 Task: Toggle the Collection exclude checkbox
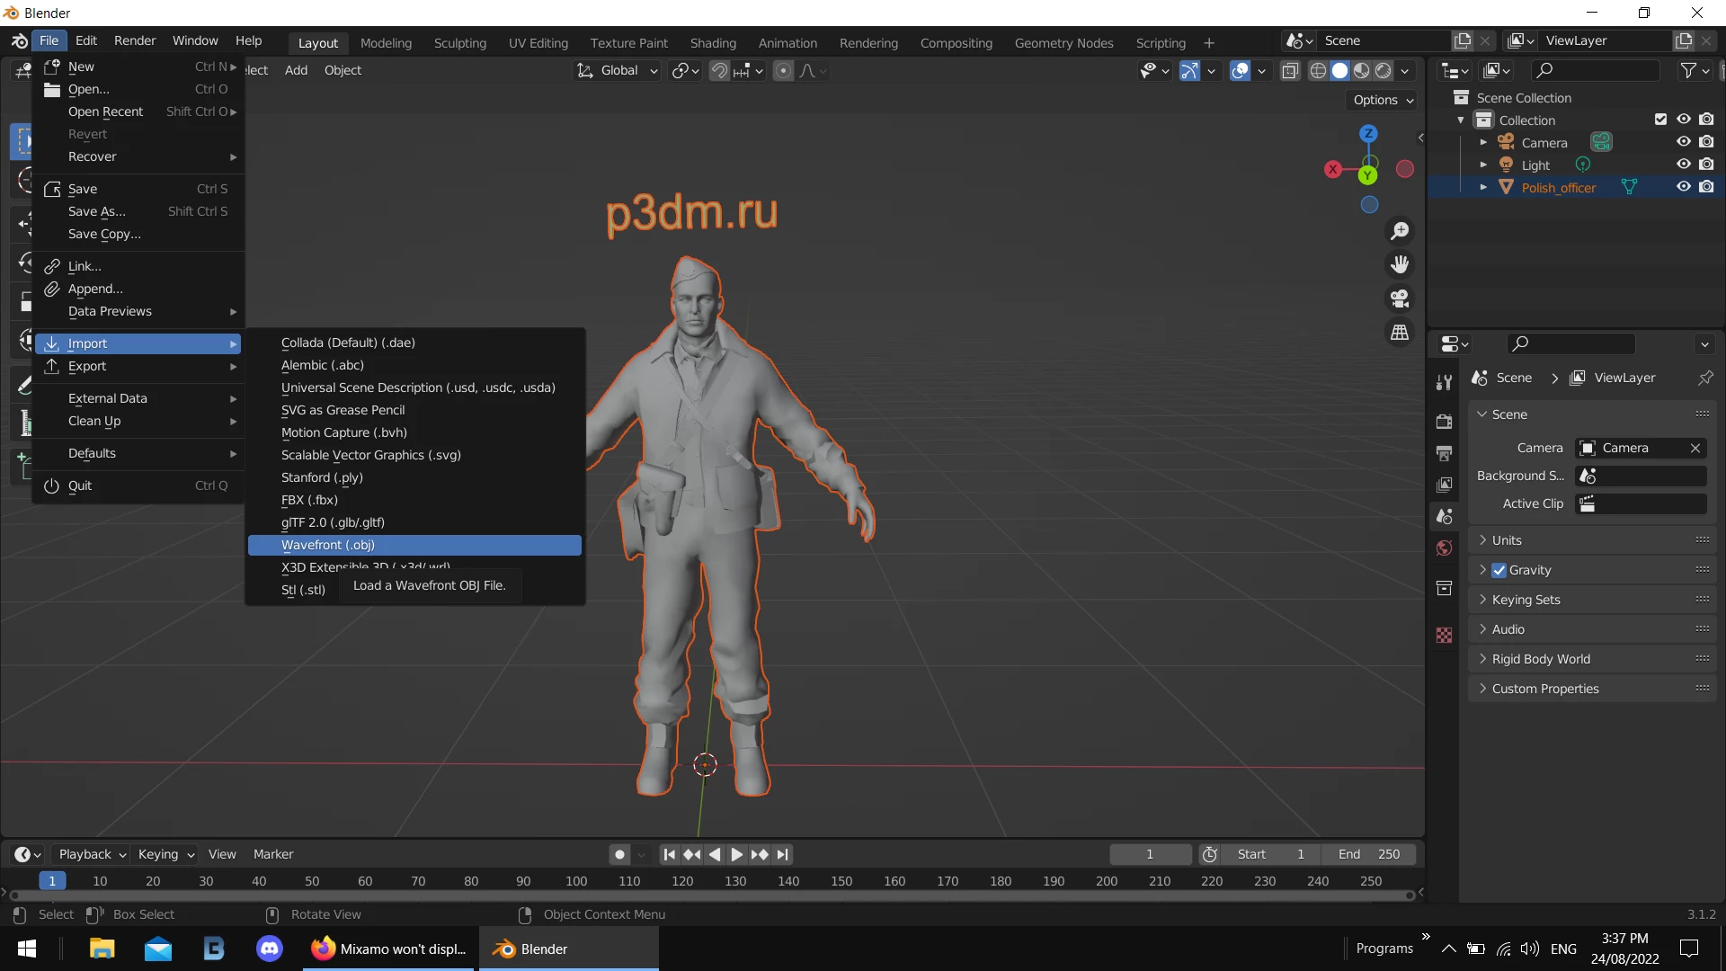[x=1660, y=120]
